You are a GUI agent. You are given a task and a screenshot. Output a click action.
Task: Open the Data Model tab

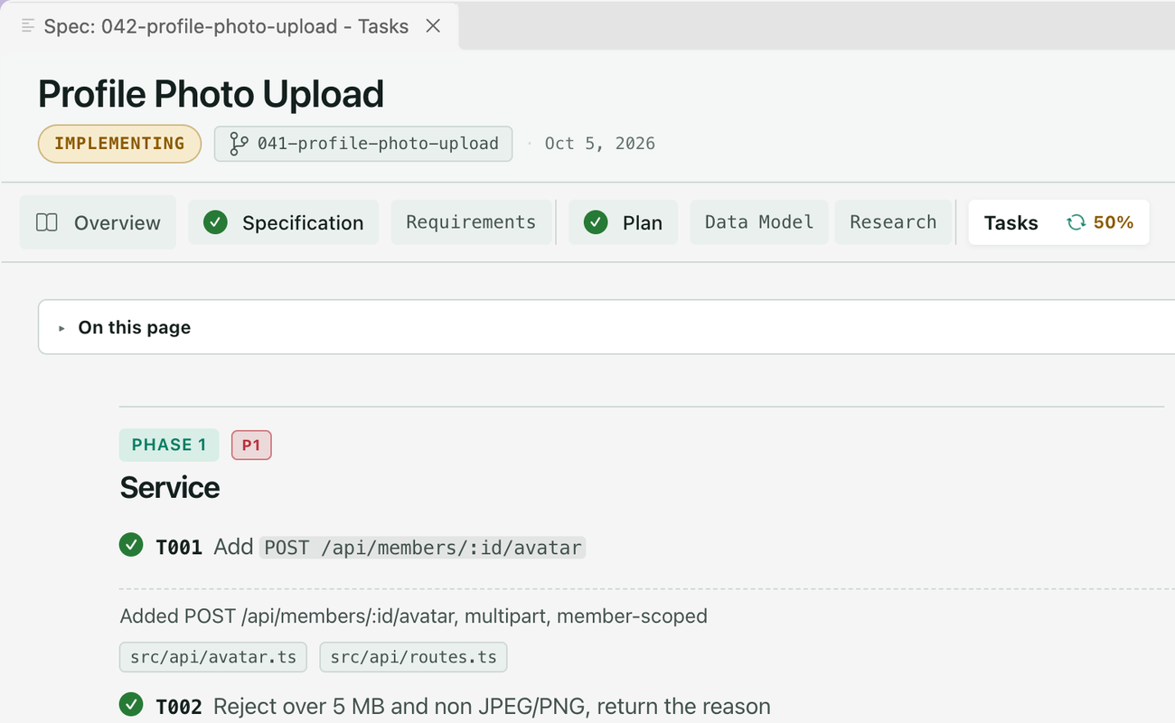click(759, 222)
